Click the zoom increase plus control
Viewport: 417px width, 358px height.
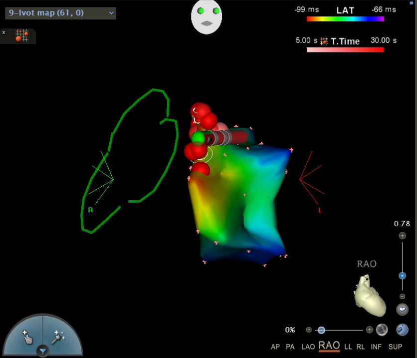coord(403,235)
